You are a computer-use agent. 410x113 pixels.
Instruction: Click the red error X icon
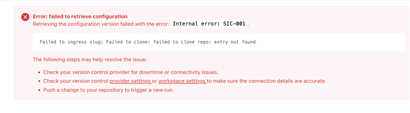tap(25, 17)
